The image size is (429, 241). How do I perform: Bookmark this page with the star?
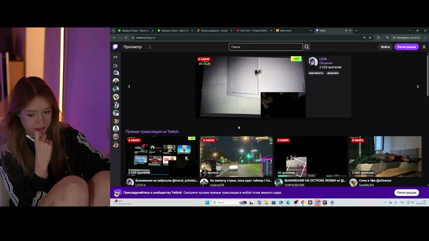[x=370, y=37]
